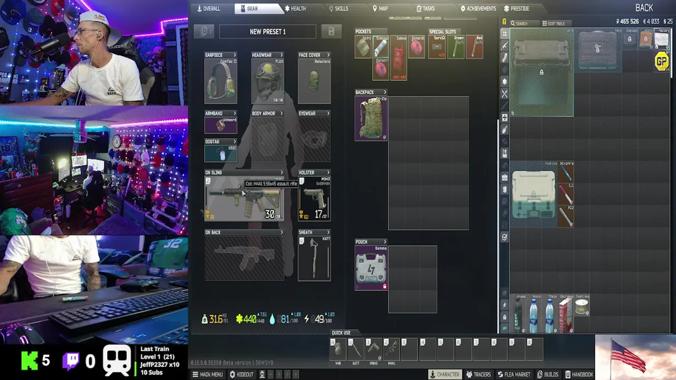Image resolution: width=676 pixels, height=380 pixels.
Task: Expand the Body Armor slot arrow
Action: pos(281,113)
